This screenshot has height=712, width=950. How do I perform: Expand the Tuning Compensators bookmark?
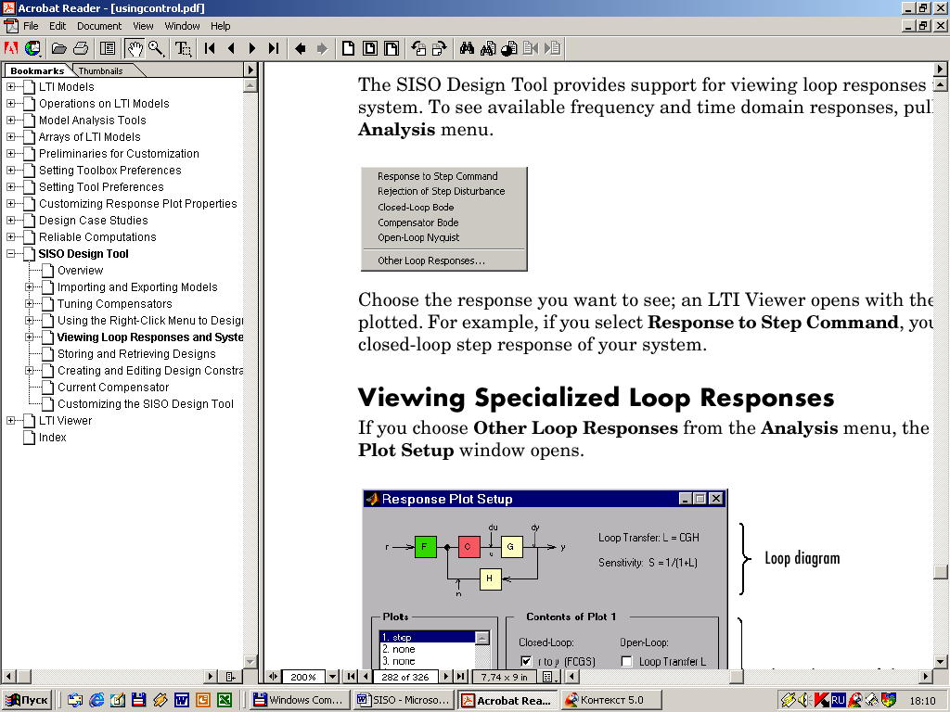click(x=29, y=303)
